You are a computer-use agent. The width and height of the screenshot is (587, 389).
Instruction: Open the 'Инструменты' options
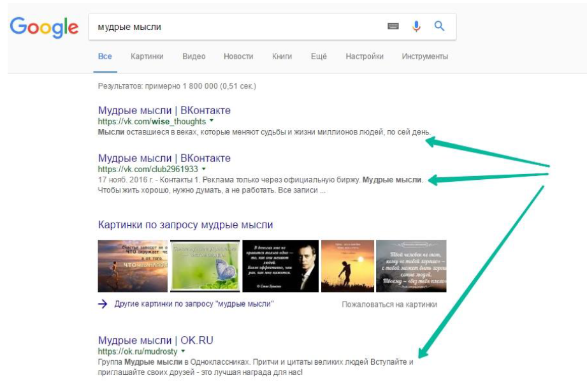coord(425,57)
